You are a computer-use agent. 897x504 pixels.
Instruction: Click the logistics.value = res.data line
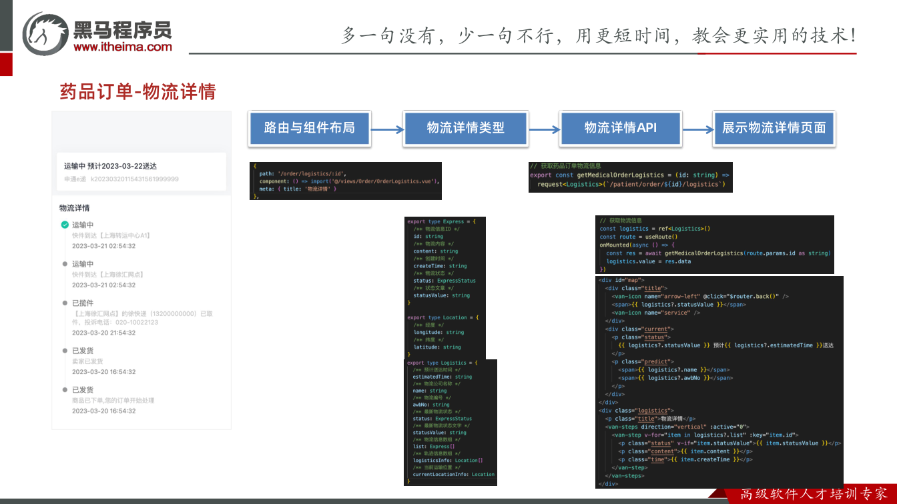[649, 261]
